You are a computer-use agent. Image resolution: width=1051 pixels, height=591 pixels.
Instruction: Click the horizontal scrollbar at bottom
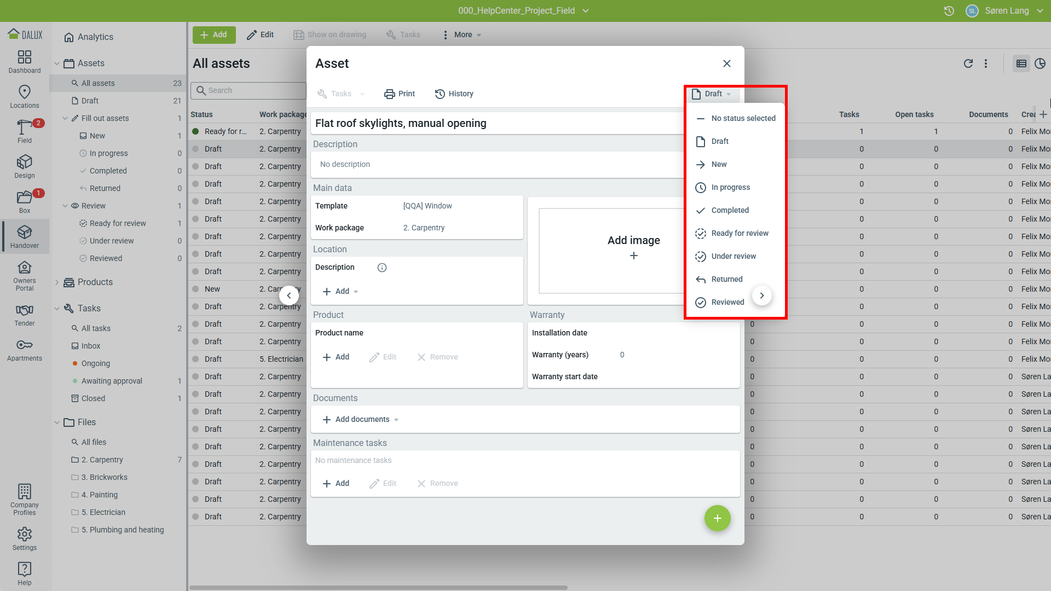(x=378, y=588)
